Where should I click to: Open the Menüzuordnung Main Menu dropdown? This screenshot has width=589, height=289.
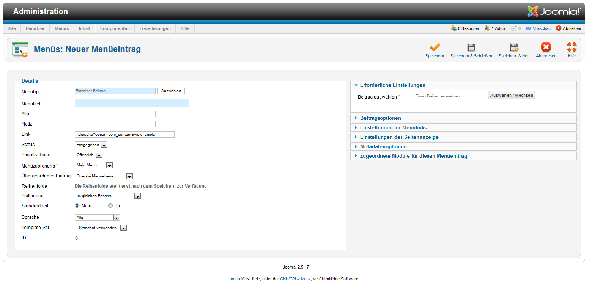coord(94,165)
